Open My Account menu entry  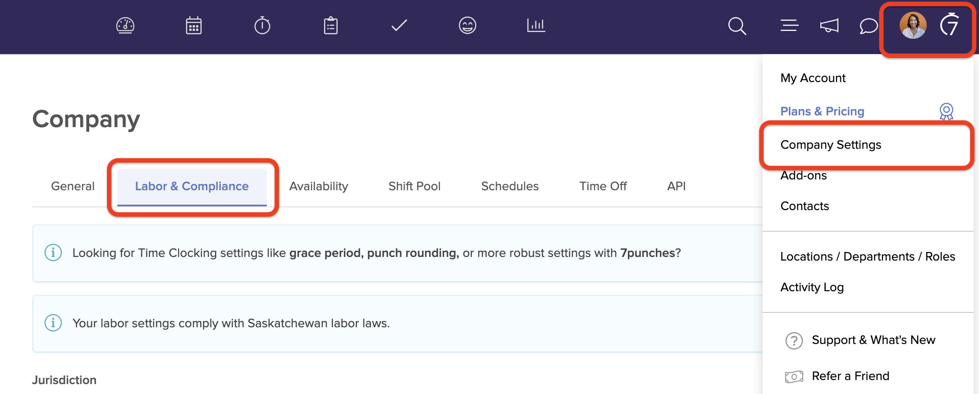point(813,78)
